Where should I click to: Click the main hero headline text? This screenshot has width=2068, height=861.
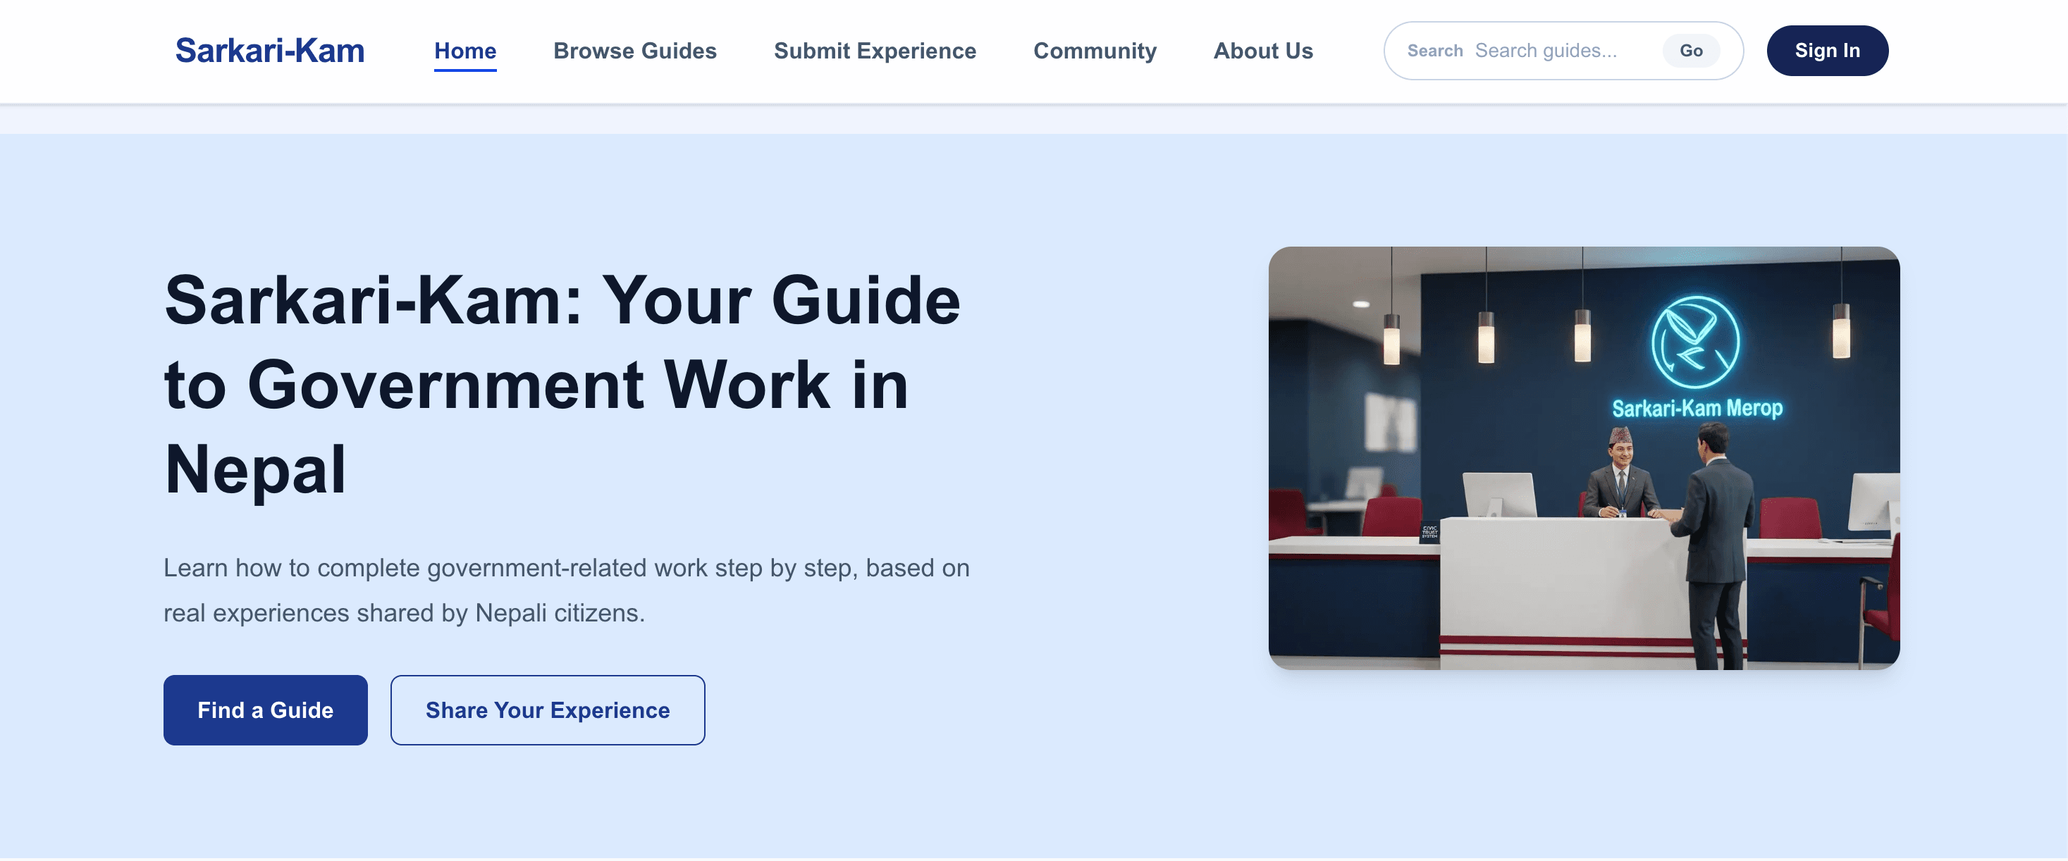pos(562,385)
